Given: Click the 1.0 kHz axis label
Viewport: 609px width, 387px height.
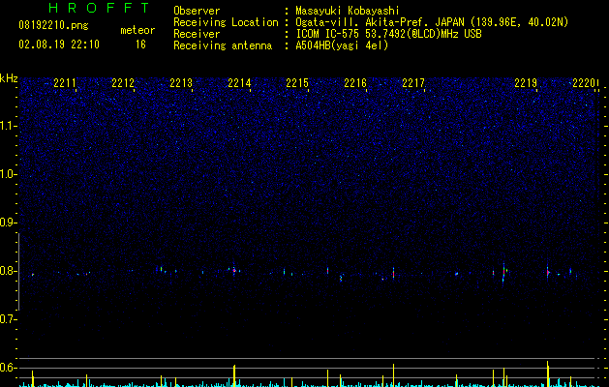Looking at the screenshot, I should (8, 174).
